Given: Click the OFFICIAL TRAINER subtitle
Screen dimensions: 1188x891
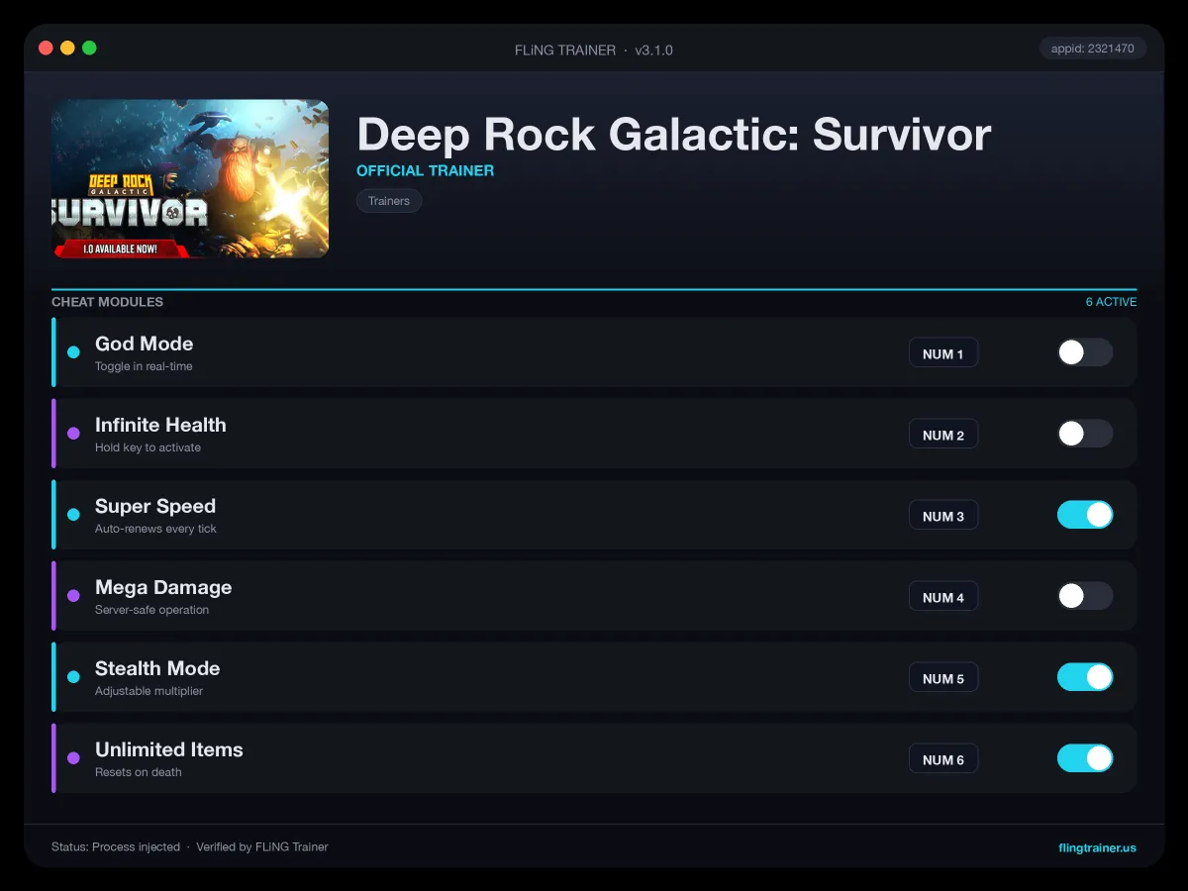Looking at the screenshot, I should pos(425,170).
